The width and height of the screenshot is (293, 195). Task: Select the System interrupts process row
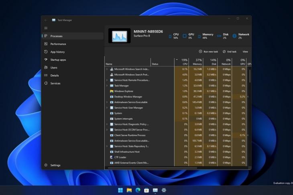tap(176, 119)
